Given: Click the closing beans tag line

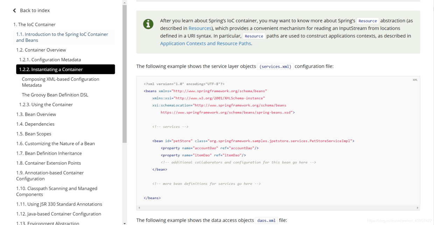Looking at the screenshot, I should click(x=152, y=198).
